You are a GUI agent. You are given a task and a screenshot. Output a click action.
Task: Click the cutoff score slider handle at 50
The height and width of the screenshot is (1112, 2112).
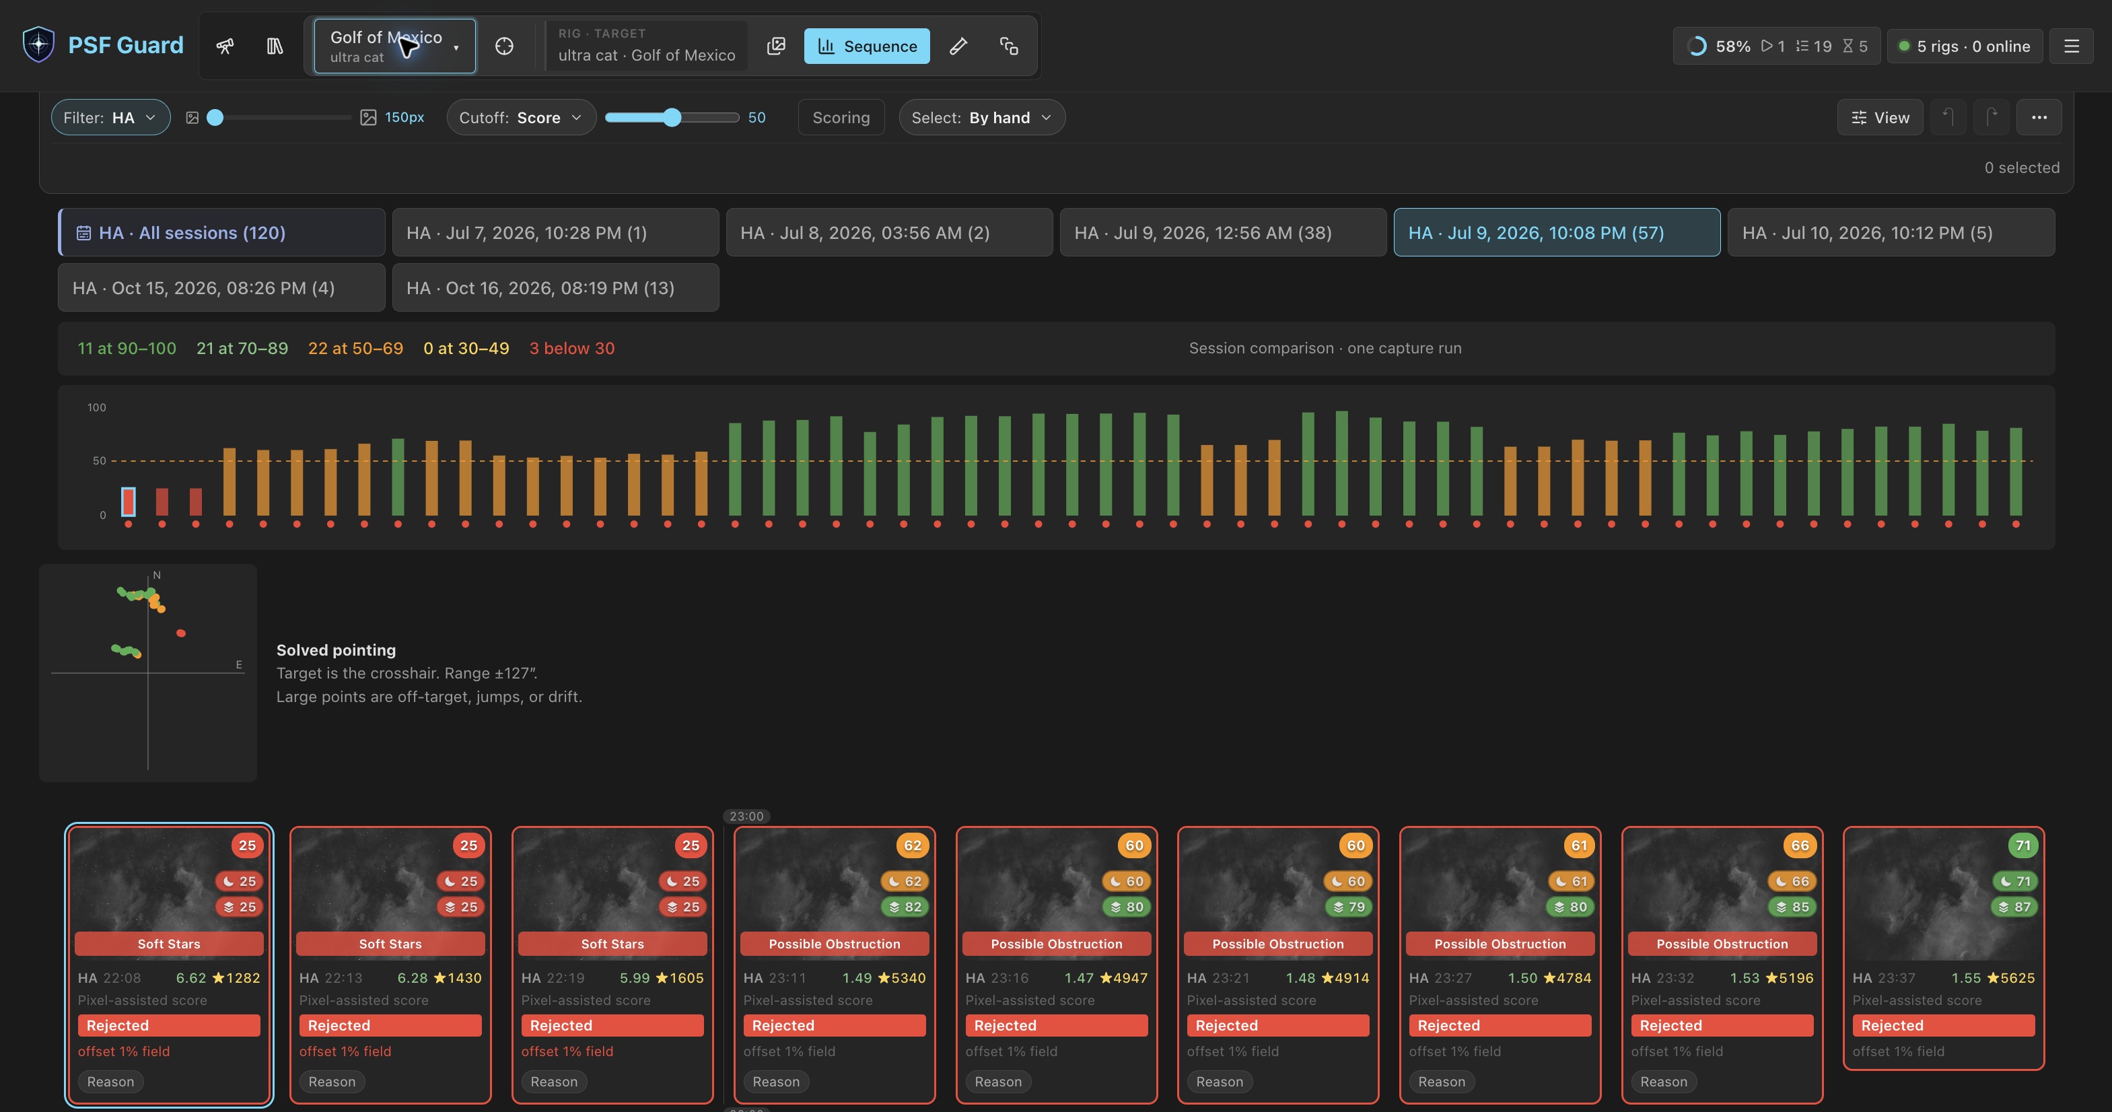point(672,117)
